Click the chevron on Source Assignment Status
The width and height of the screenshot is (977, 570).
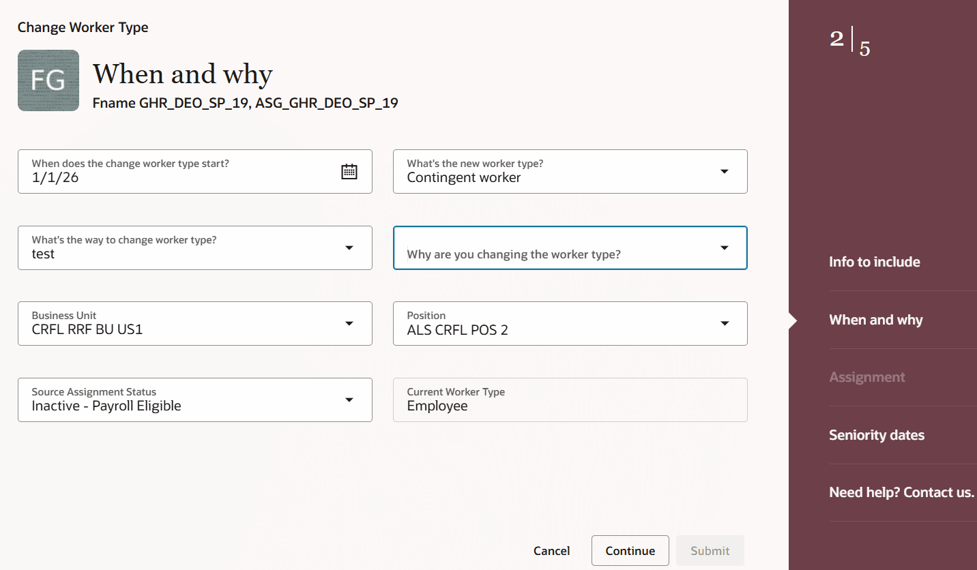pos(349,400)
